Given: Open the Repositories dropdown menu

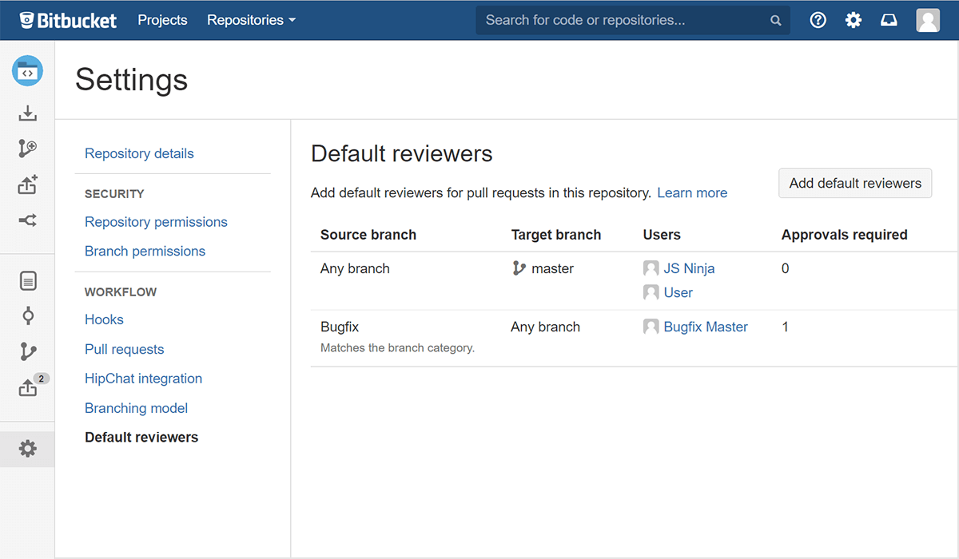Looking at the screenshot, I should 251,20.
